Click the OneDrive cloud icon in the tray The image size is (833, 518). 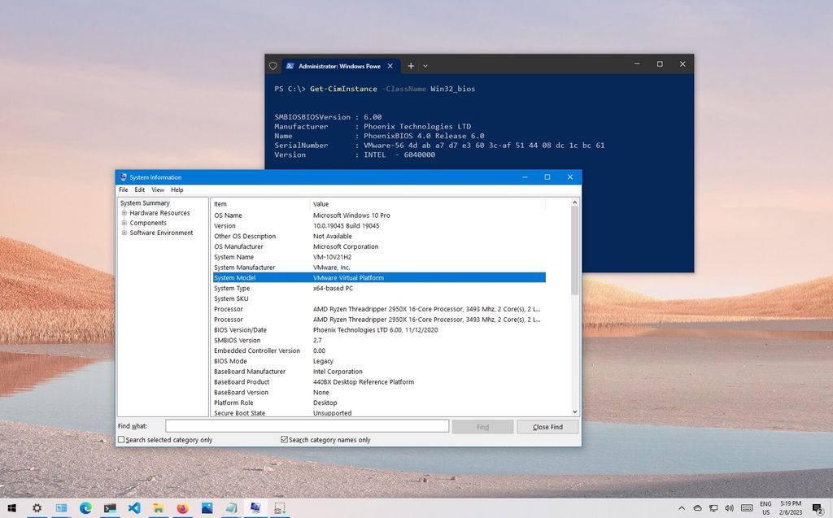pyautogui.click(x=698, y=508)
